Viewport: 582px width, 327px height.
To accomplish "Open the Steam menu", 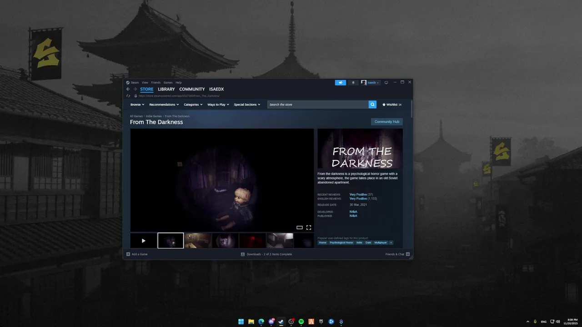I will pos(135,83).
